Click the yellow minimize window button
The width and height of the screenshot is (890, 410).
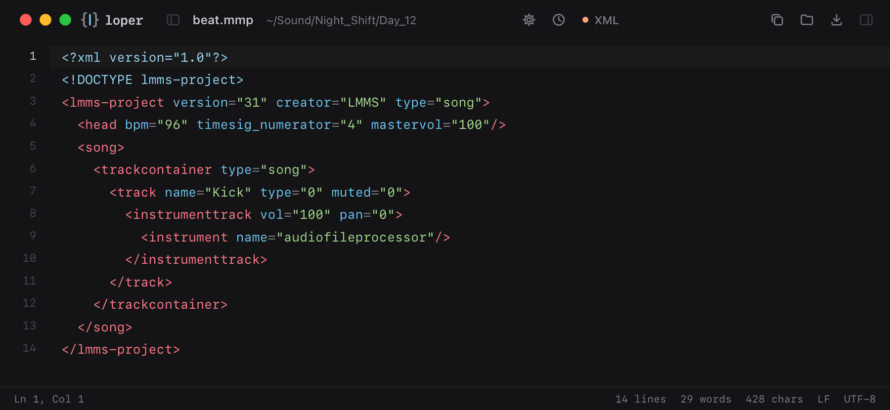click(45, 20)
